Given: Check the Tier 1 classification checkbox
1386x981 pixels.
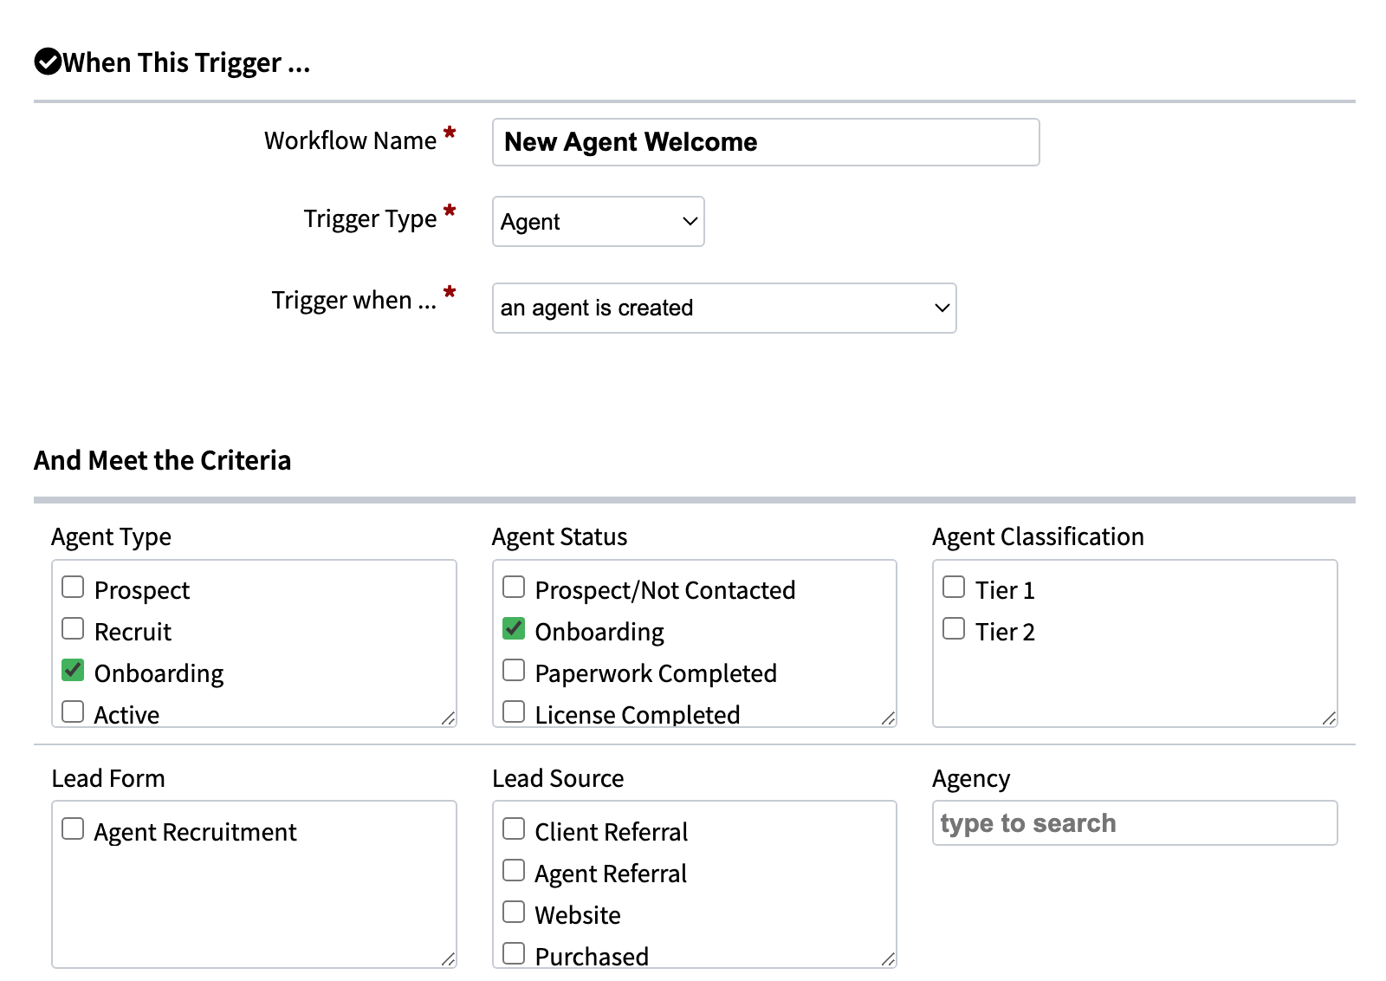Looking at the screenshot, I should [953, 587].
